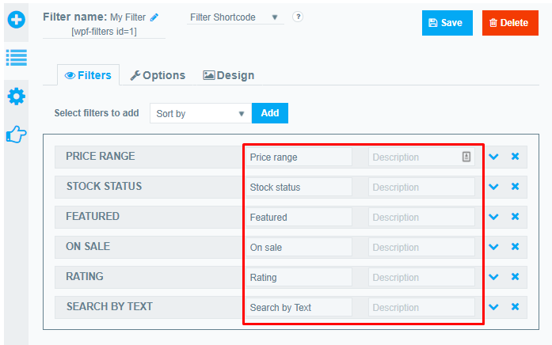Switch to the Design tab
552x345 pixels.
229,75
